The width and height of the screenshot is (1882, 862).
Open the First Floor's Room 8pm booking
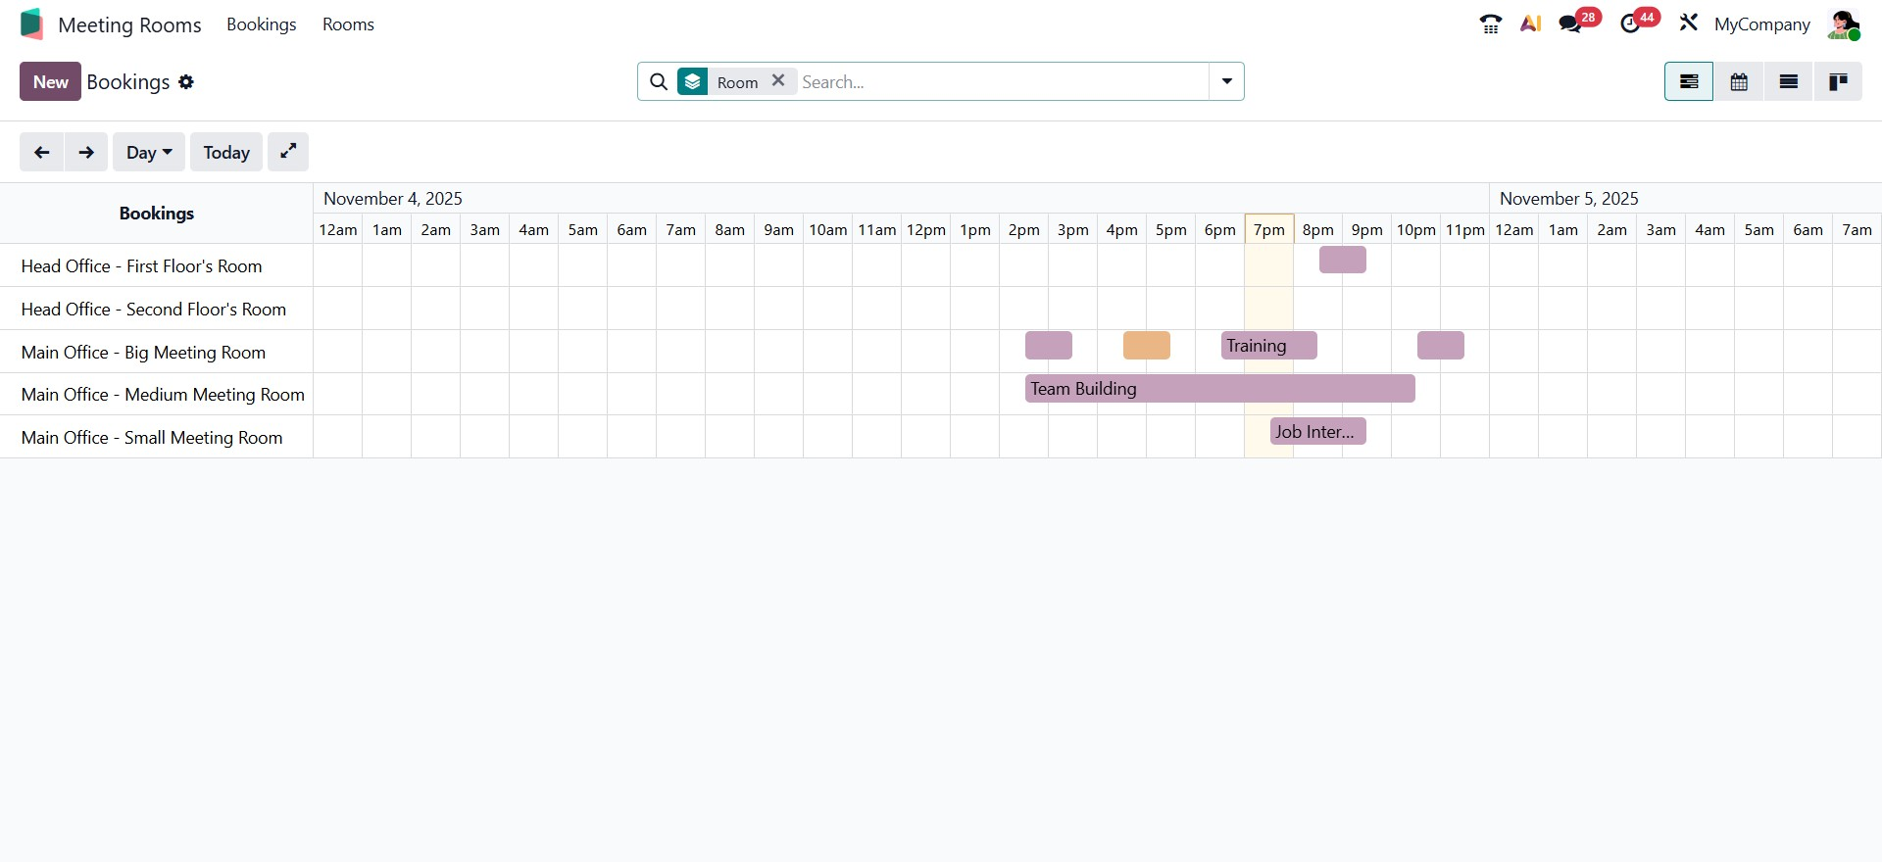pos(1342,260)
